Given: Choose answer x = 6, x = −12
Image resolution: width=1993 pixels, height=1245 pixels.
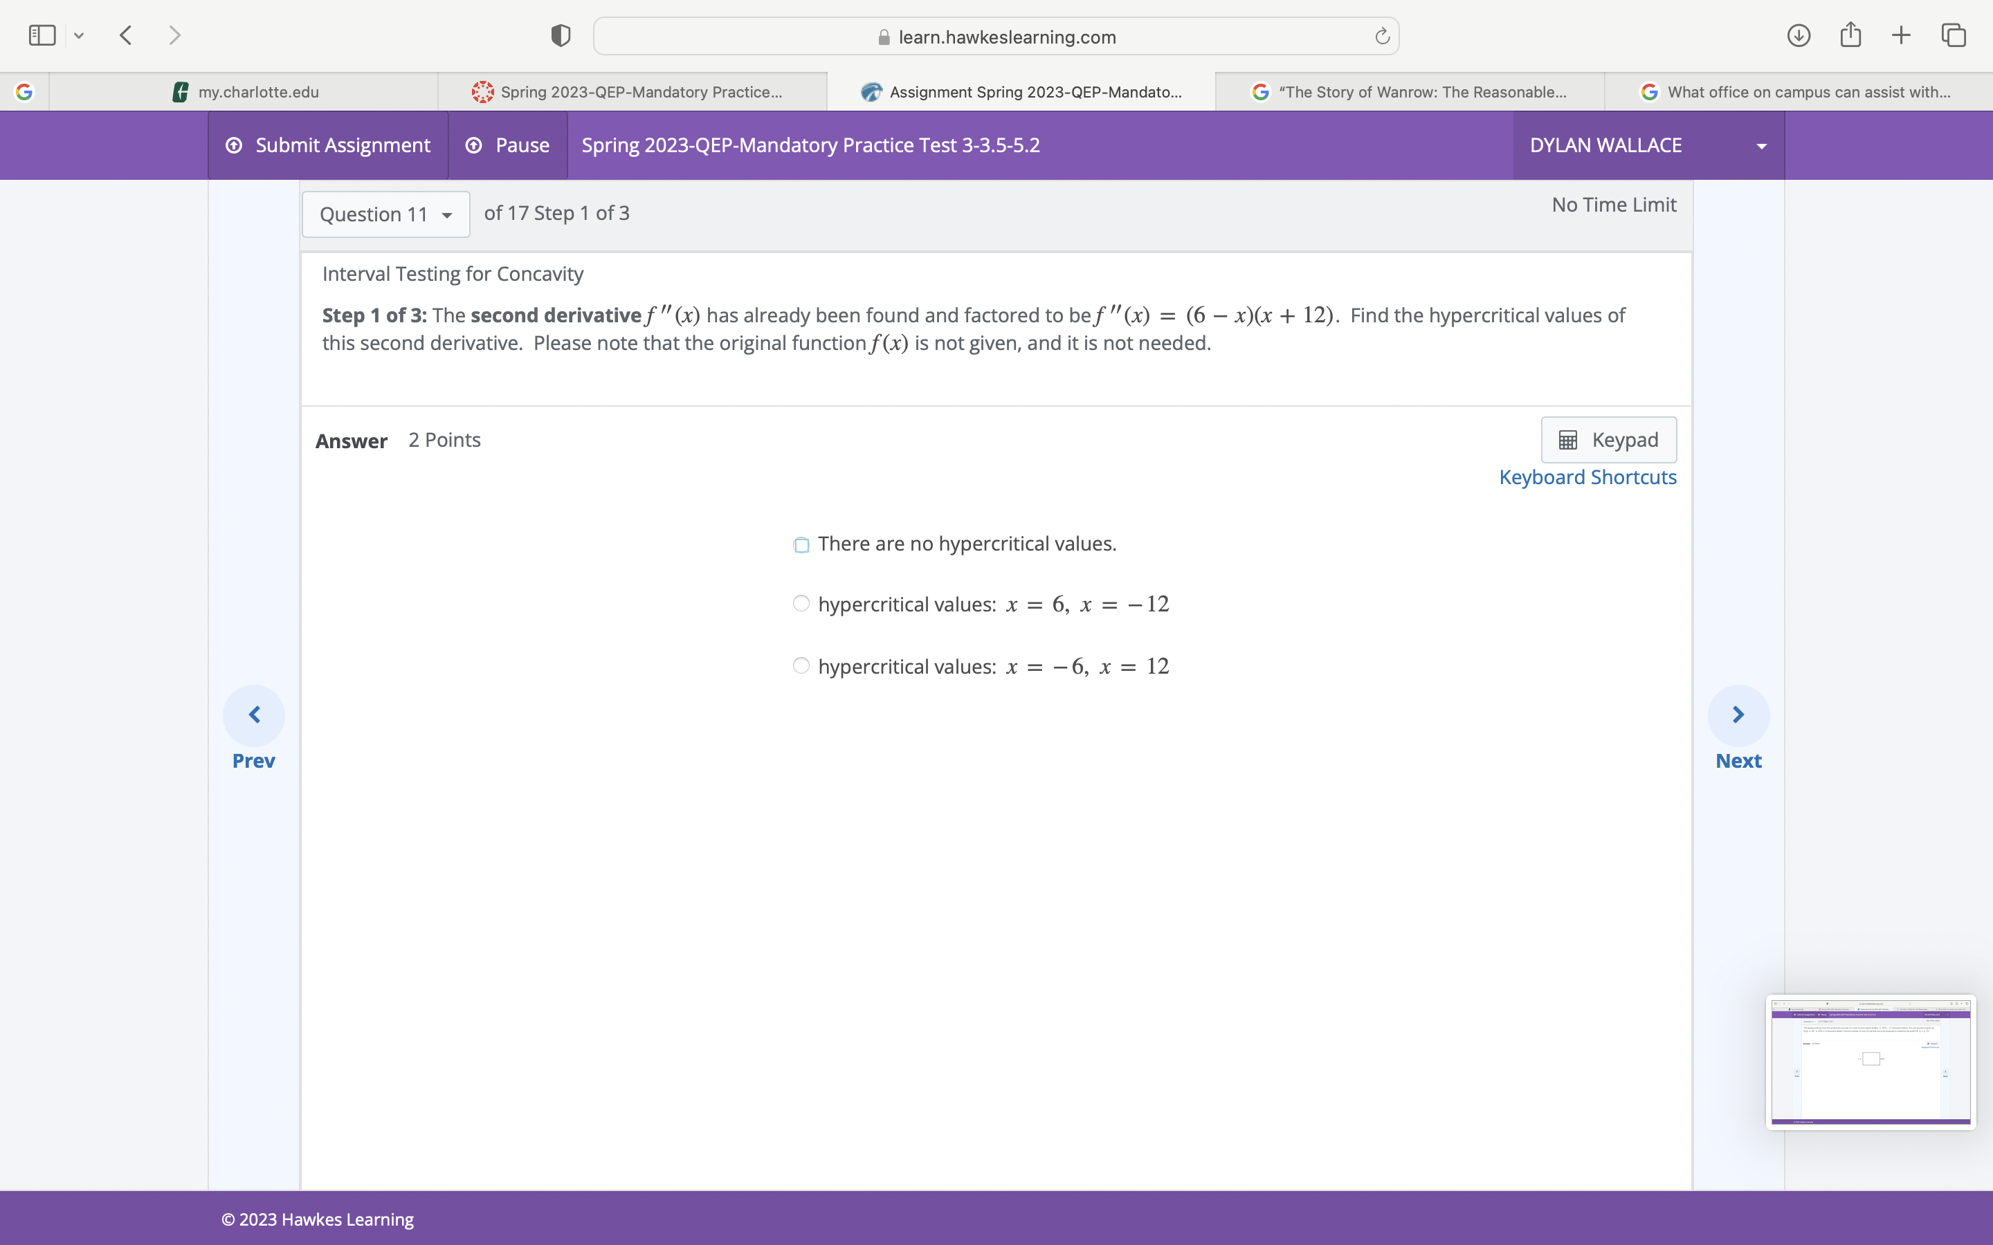Looking at the screenshot, I should point(801,604).
